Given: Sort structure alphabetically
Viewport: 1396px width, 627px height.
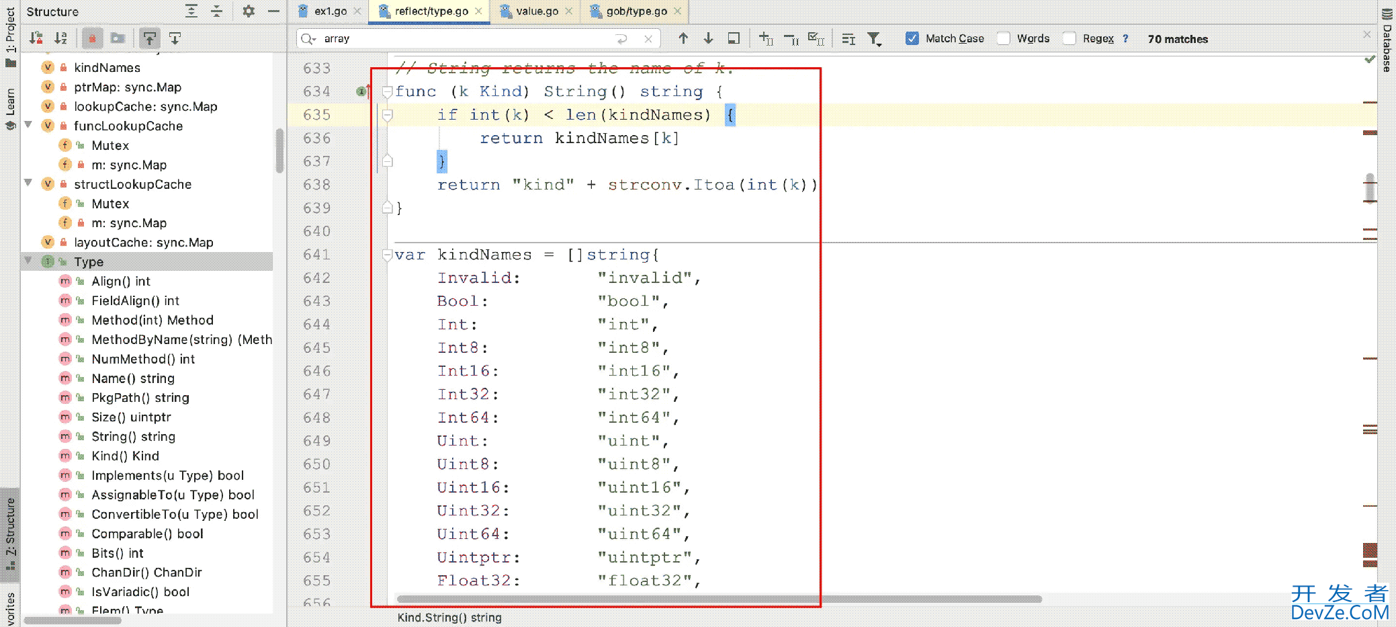Looking at the screenshot, I should tap(61, 38).
